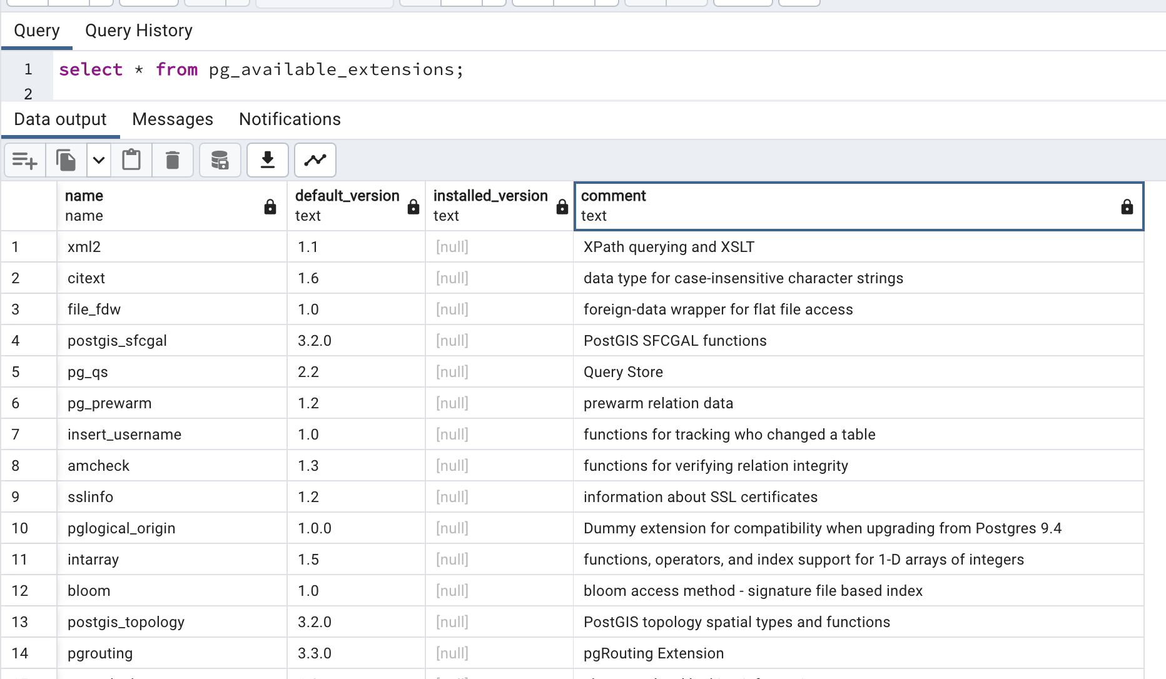Click the Delete trash icon
1166x679 pixels.
[173, 161]
